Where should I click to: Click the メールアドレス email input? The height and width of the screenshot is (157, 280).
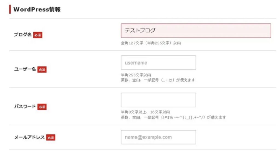158,137
